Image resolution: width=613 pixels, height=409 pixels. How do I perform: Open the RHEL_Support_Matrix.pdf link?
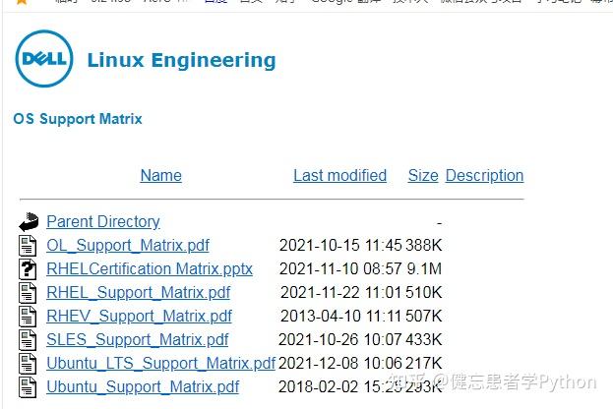pos(138,293)
